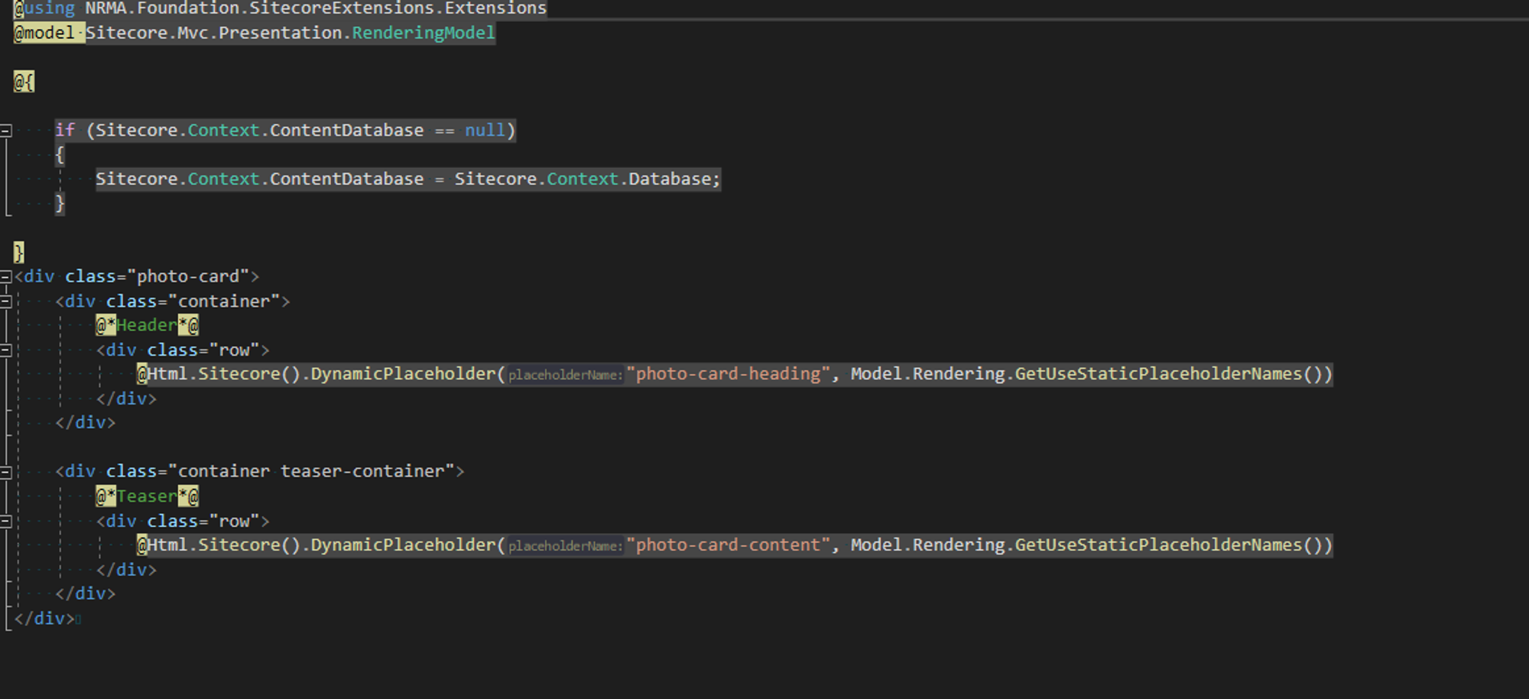Collapse the teaser-container div region
Viewport: 1529px width, 699px height.
point(5,472)
